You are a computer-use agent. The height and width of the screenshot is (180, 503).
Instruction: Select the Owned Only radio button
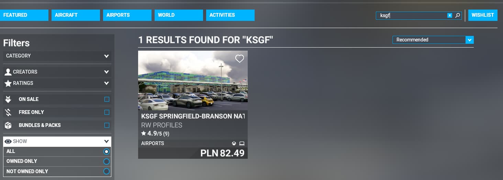click(107, 161)
